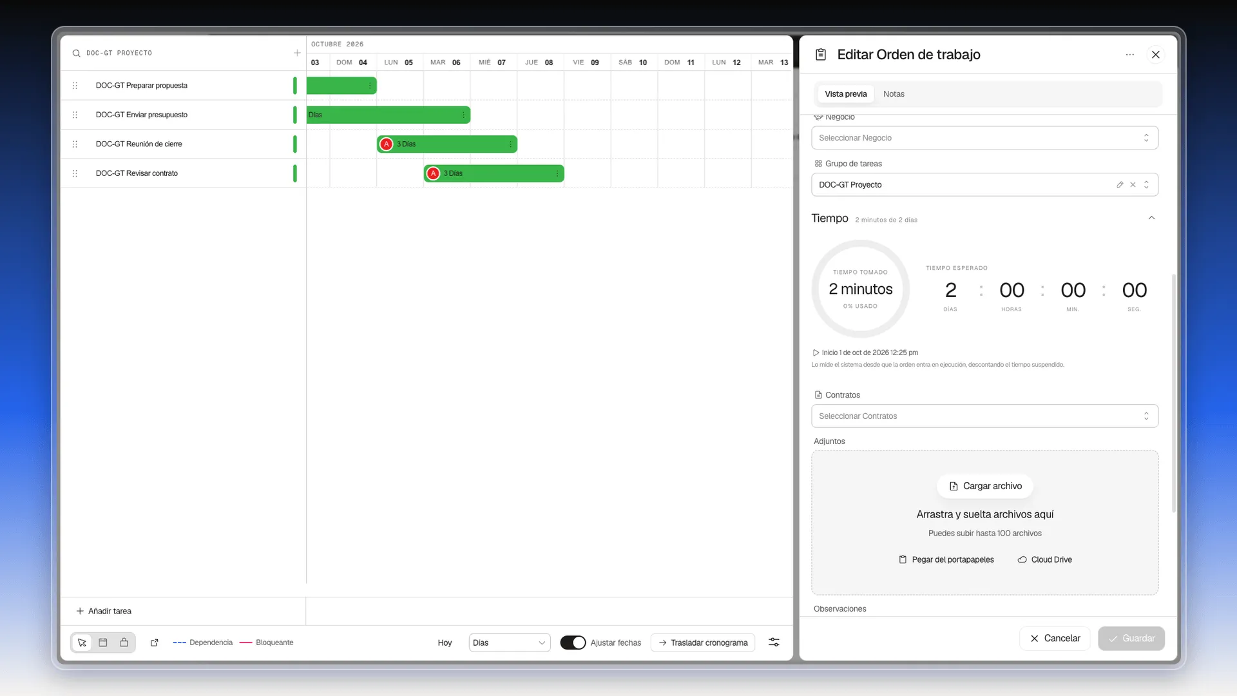Click the Cancelar button
This screenshot has width=1237, height=696.
[x=1055, y=639]
